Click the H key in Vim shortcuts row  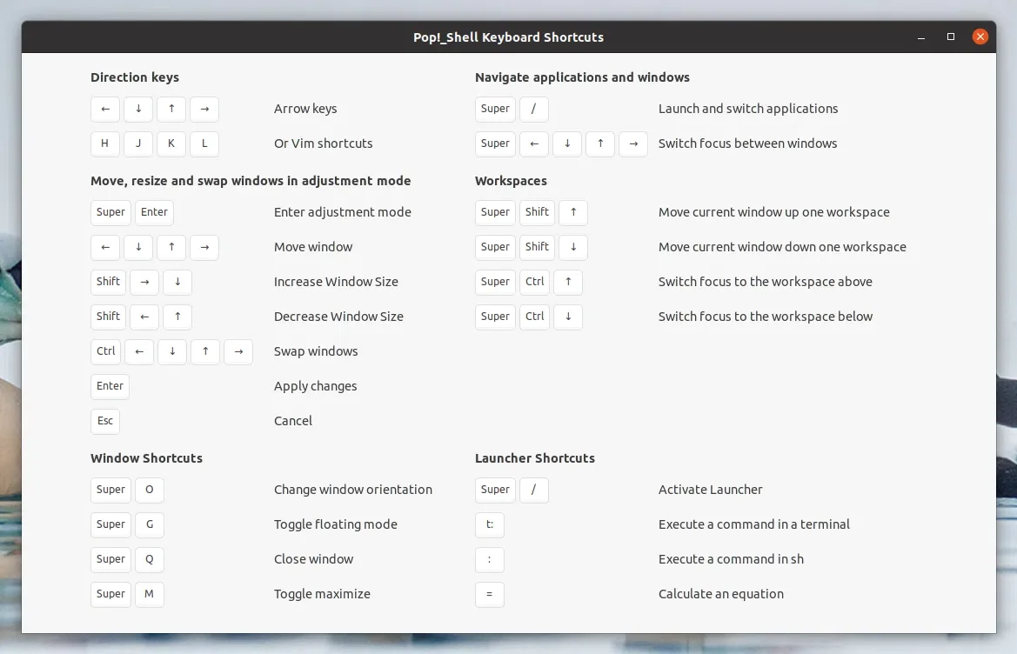coord(105,143)
